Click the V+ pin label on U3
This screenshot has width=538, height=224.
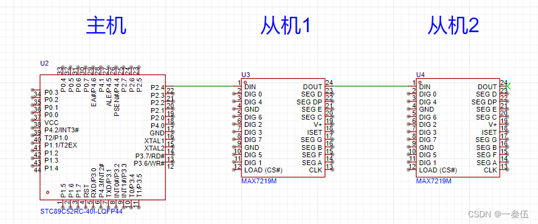click(318, 124)
